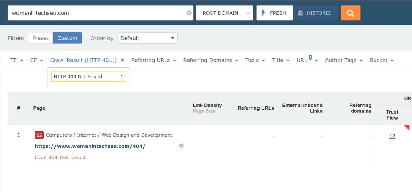Screen dimensions: 412x192
Task: Sort by Referring URLs column header
Action: pos(255,108)
